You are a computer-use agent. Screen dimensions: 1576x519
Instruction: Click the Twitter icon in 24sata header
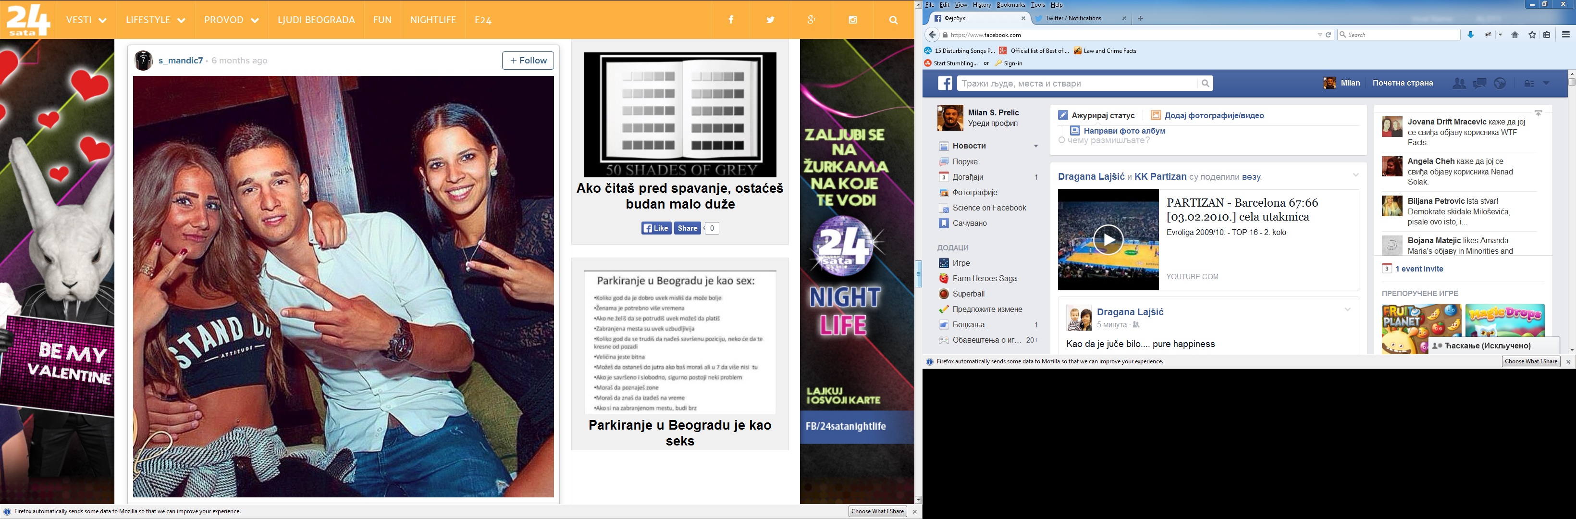coord(770,20)
